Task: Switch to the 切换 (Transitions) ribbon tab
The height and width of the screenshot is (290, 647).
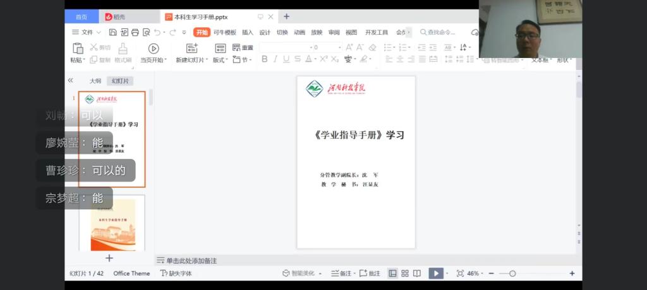Action: tap(282, 32)
